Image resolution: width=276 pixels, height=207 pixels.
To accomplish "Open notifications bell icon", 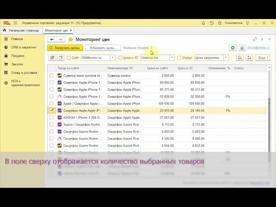I will (203, 23).
